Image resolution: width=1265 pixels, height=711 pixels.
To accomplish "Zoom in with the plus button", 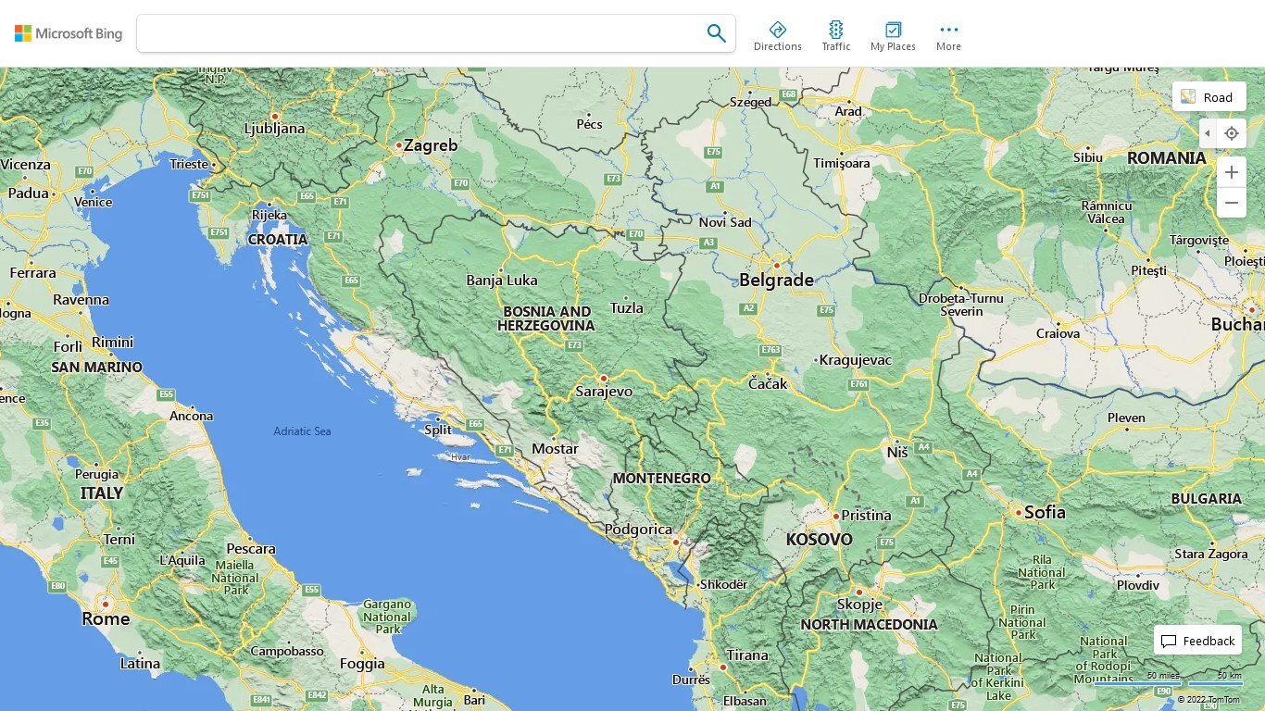I will [x=1231, y=172].
